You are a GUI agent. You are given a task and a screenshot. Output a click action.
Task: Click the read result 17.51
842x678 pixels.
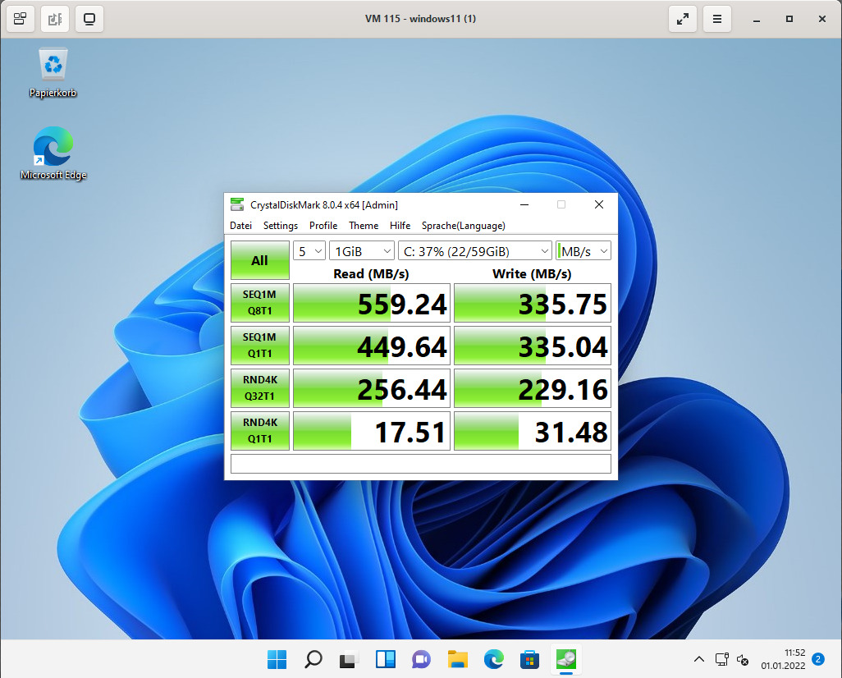tap(372, 431)
